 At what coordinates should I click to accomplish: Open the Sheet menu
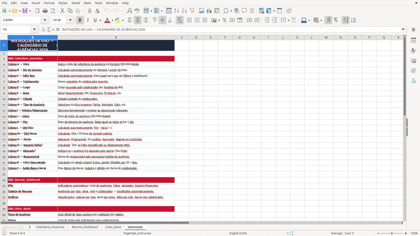[76, 3]
